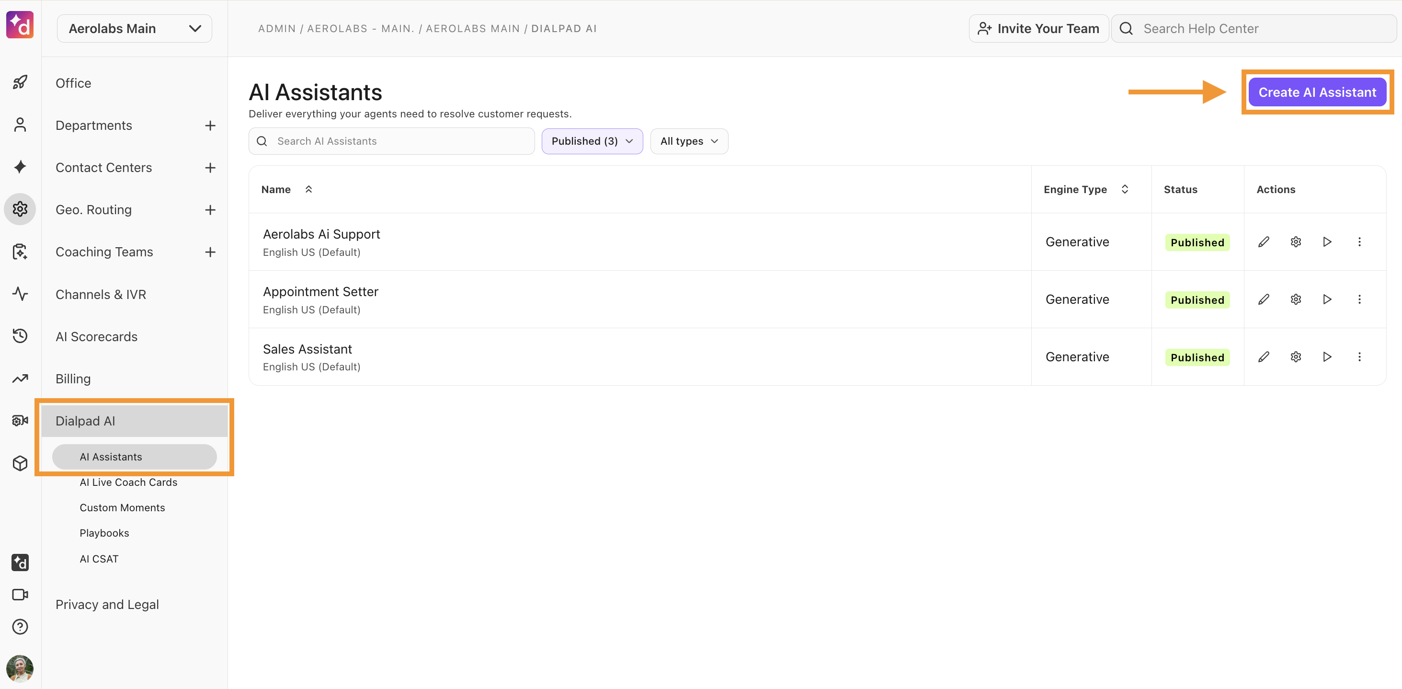Screen dimensions: 1402x689
Task: Open the activity pulse icon in rail
Action: (x=20, y=294)
